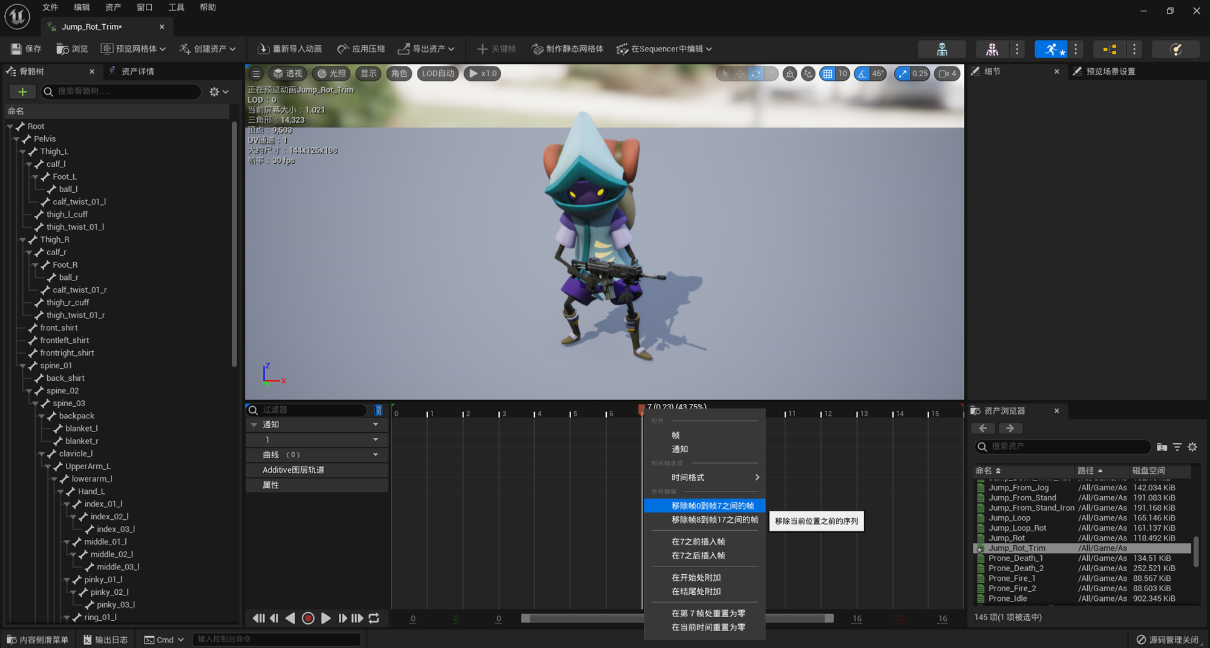Open the Content Drawer
The image size is (1210, 648).
38,640
